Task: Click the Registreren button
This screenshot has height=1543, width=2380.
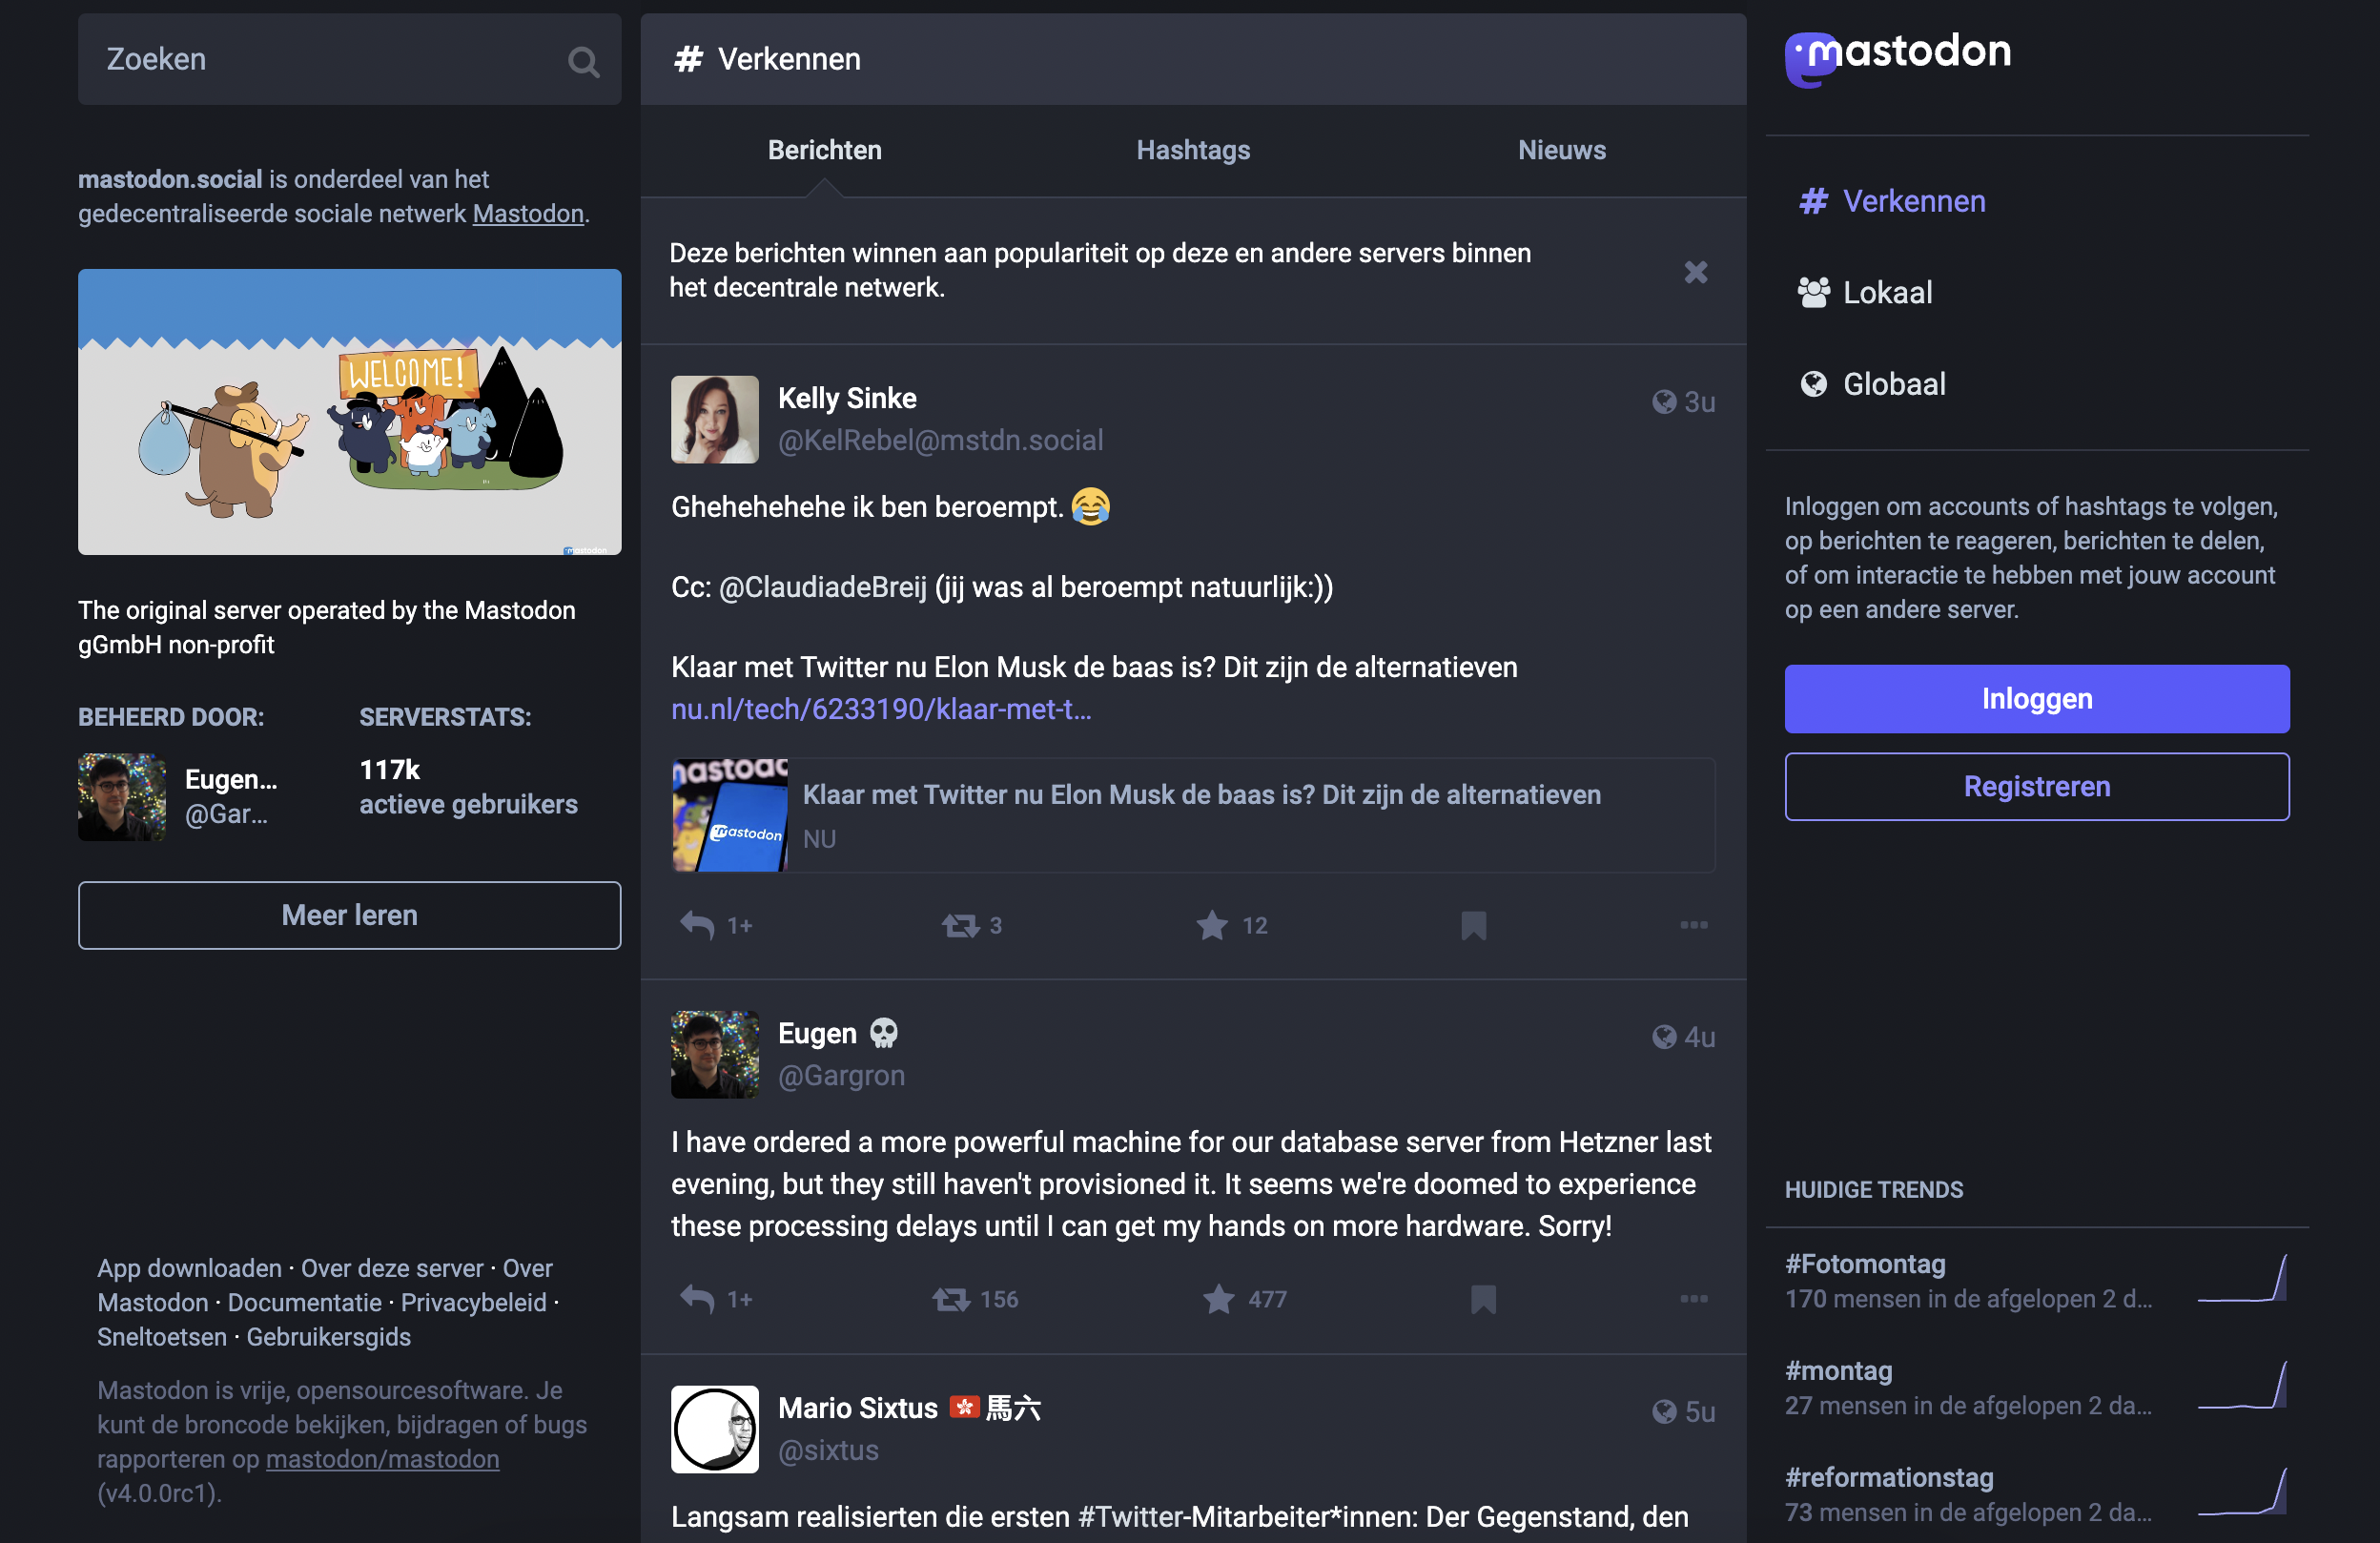Action: click(2036, 786)
